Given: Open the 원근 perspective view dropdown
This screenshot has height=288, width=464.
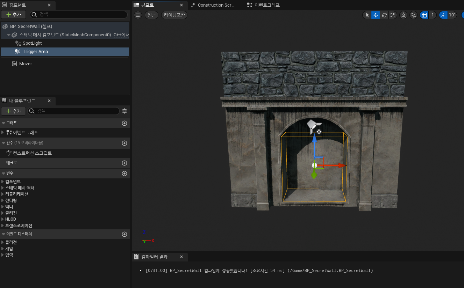Looking at the screenshot, I should pyautogui.click(x=151, y=15).
